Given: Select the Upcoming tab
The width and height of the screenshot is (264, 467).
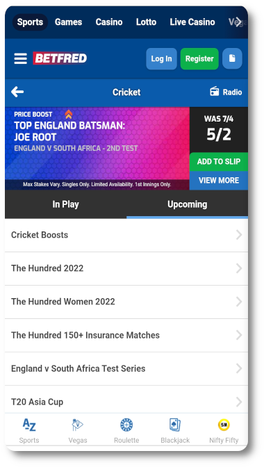Looking at the screenshot, I should point(187,204).
